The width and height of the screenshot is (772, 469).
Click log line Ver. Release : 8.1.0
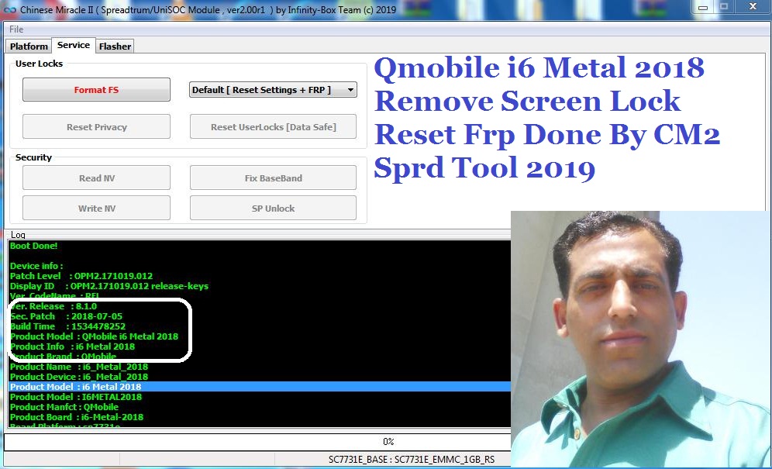[x=53, y=306]
